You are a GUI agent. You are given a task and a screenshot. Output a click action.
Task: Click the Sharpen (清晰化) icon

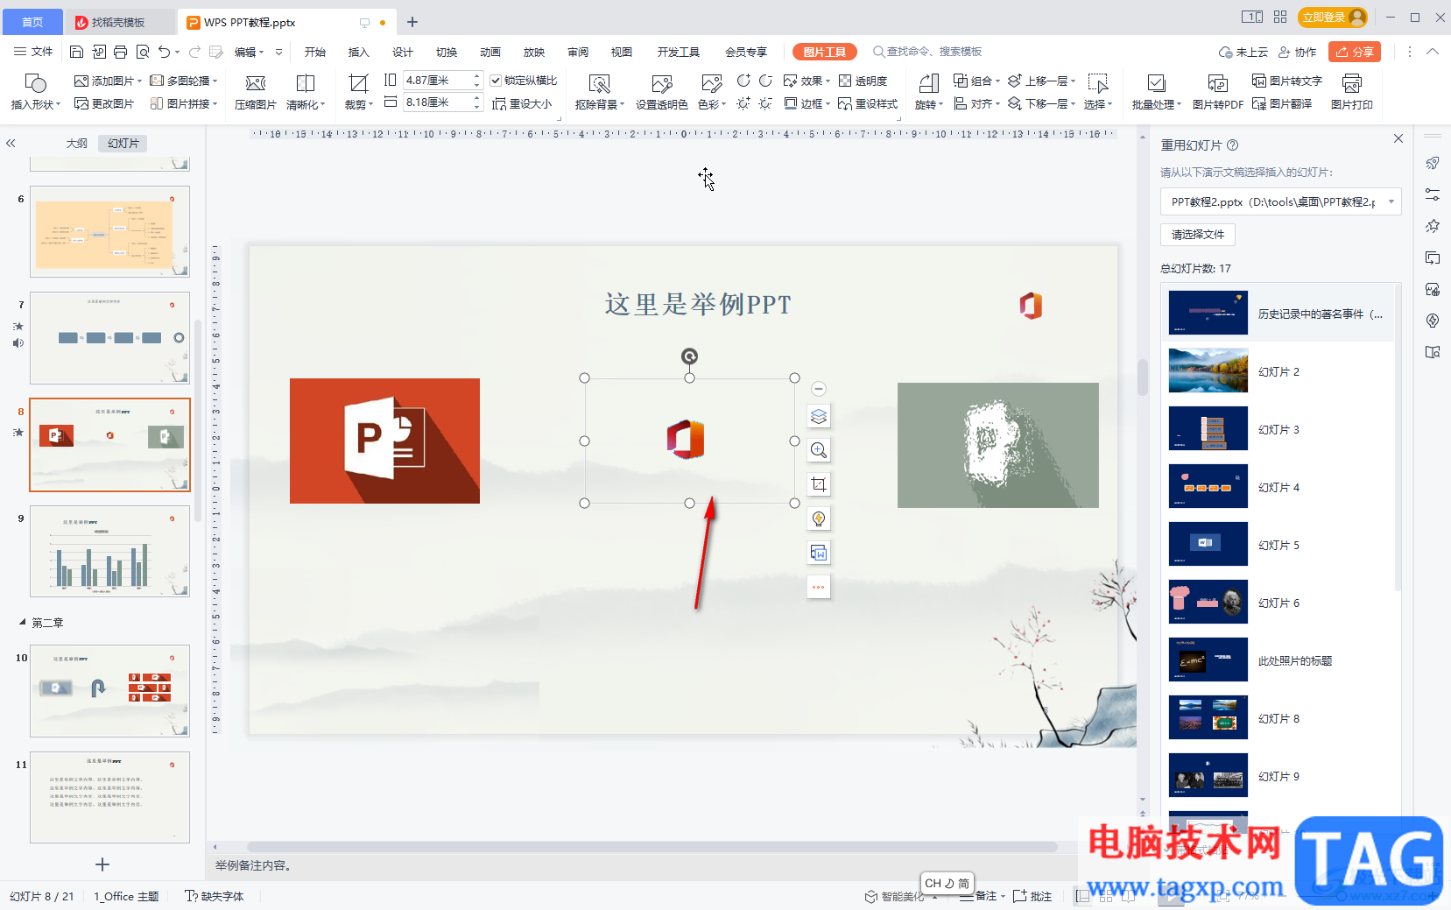point(306,83)
